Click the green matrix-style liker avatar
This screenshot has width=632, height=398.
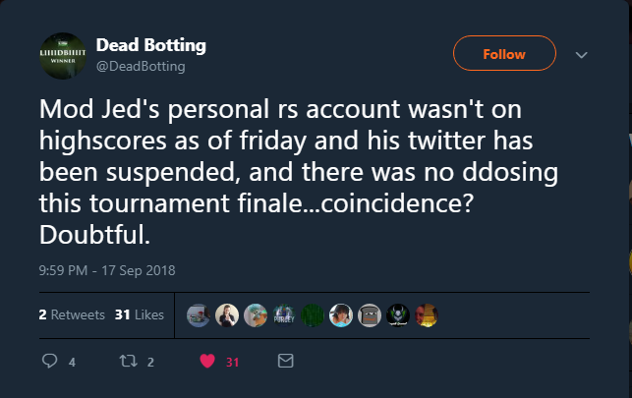coord(312,315)
